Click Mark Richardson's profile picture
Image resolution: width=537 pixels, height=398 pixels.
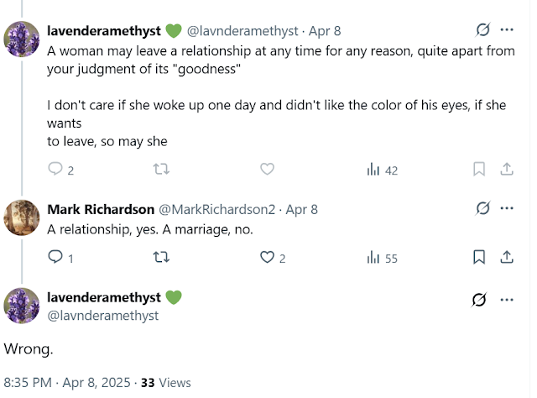[22, 217]
